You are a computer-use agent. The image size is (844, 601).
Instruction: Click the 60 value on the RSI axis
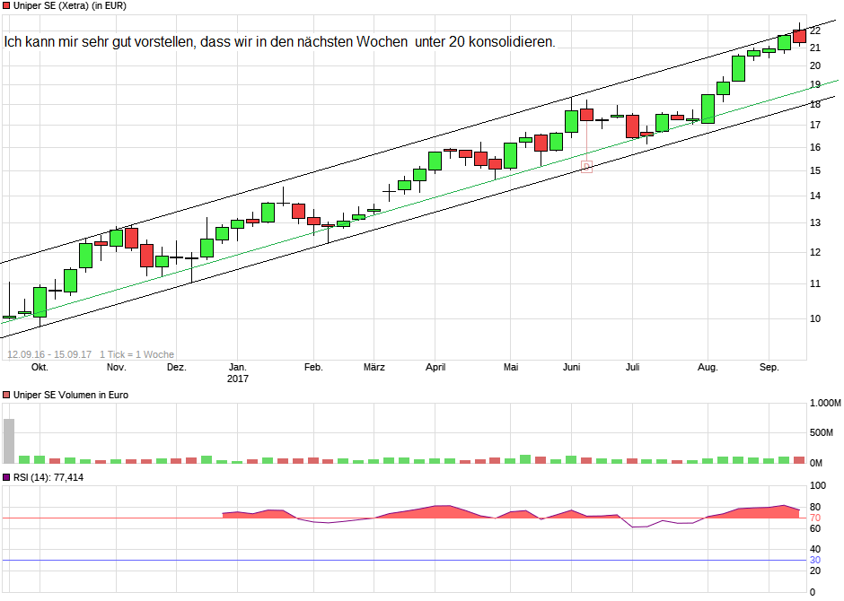click(x=815, y=528)
